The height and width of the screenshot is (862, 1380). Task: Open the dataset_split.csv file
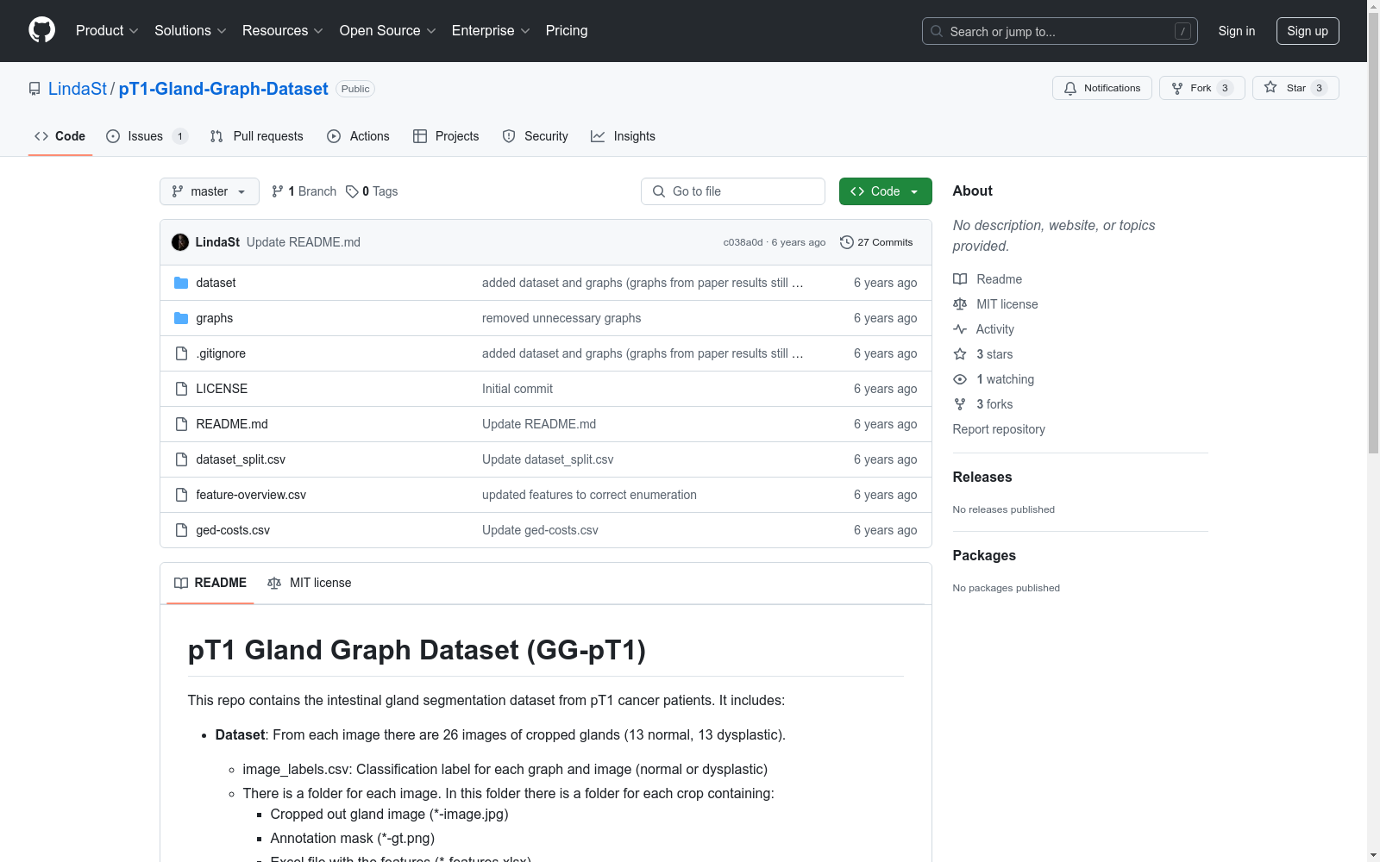coord(241,459)
